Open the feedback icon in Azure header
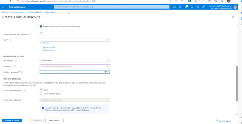Screen dimensions: 242x124 pyautogui.click(x=203, y=7)
